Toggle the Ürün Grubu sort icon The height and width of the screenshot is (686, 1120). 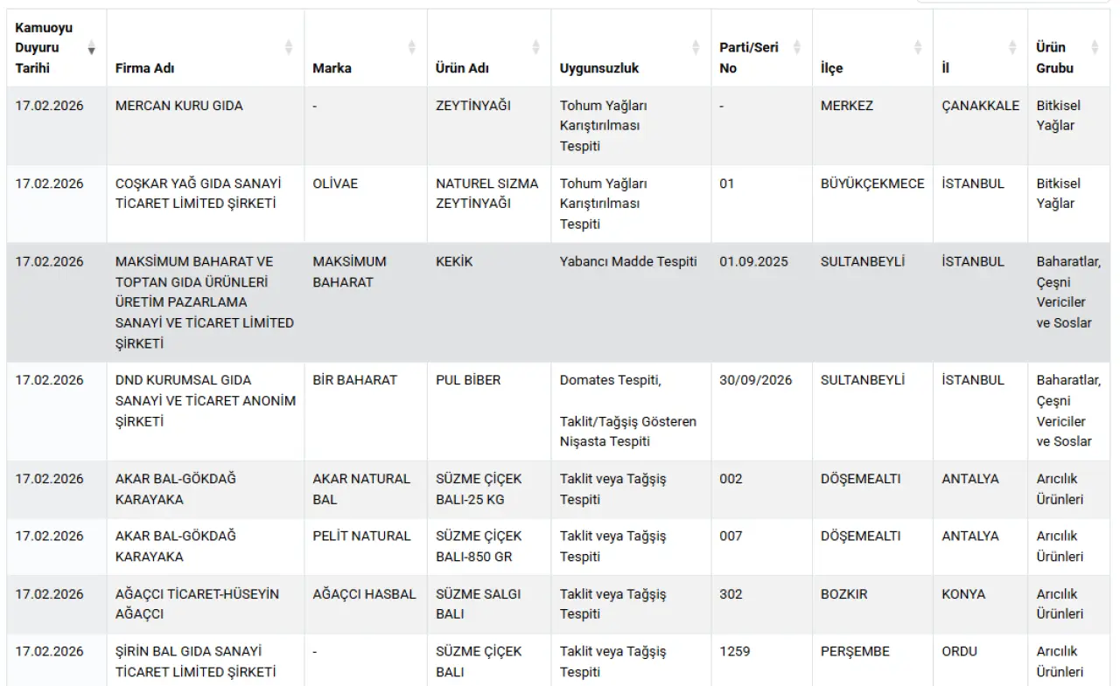point(1095,48)
